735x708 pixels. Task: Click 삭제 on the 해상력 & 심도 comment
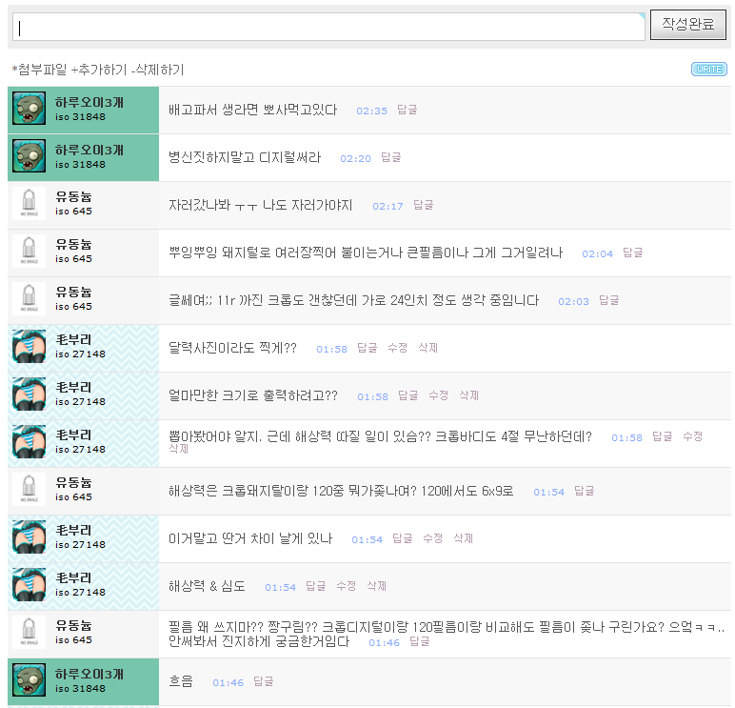pos(377,587)
